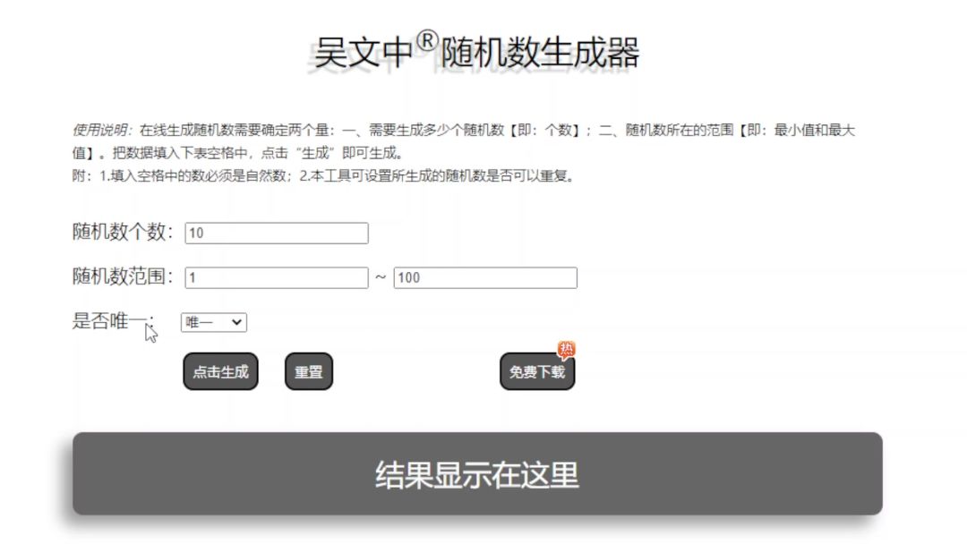Click the 免费下载 download button

coord(537,371)
